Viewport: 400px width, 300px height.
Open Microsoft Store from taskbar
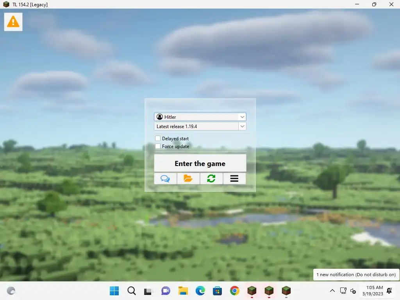[217, 291]
